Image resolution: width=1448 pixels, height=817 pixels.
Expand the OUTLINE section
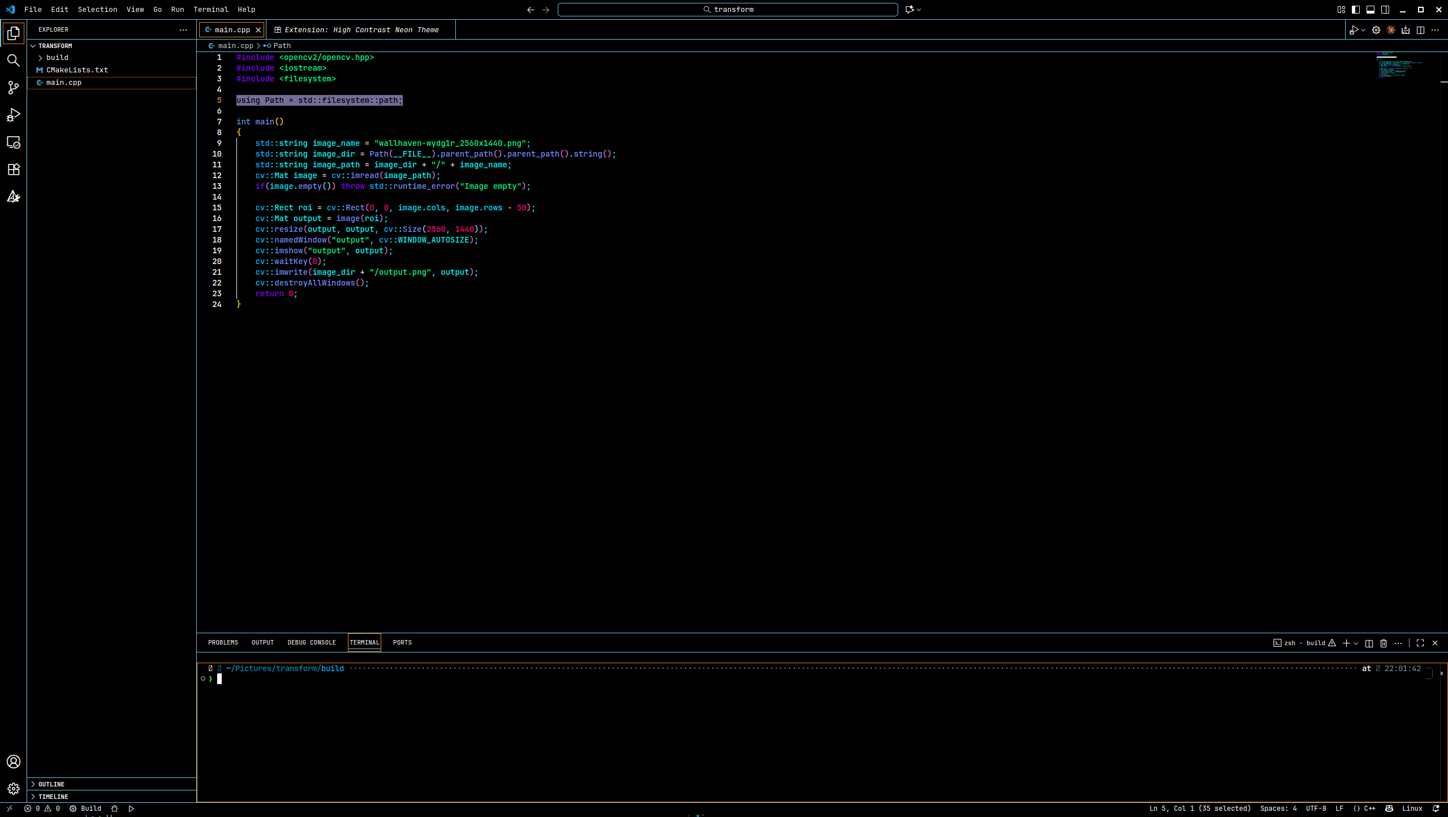click(x=51, y=784)
